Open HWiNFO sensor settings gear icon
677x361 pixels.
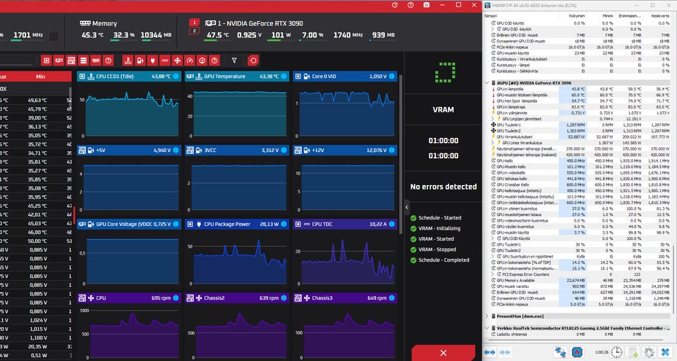click(649, 352)
